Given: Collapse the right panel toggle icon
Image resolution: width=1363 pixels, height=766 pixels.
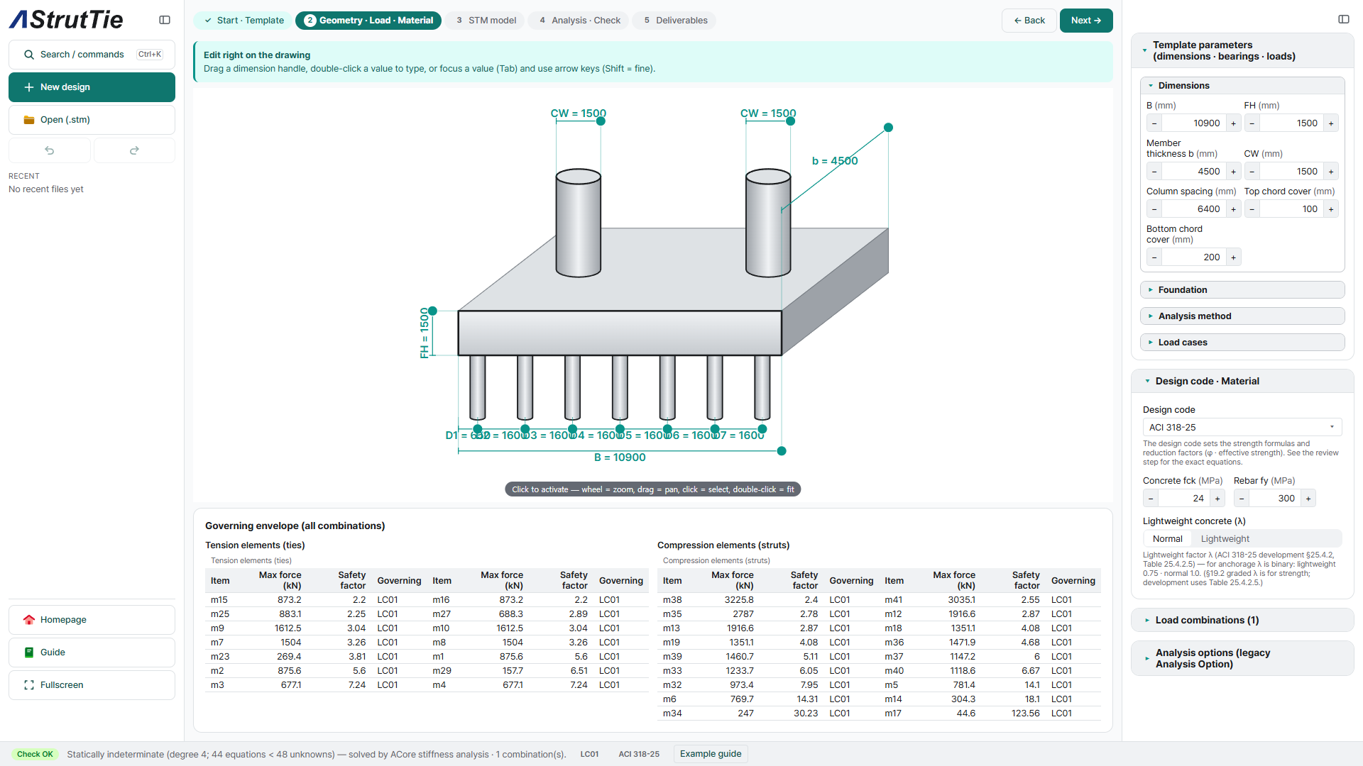Looking at the screenshot, I should point(1344,19).
